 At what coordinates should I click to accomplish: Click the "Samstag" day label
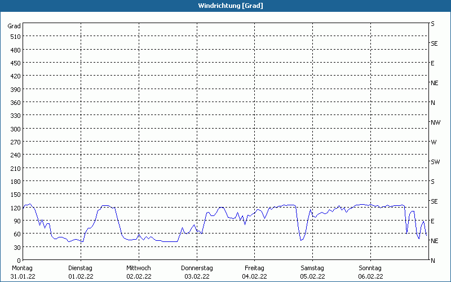click(312, 268)
